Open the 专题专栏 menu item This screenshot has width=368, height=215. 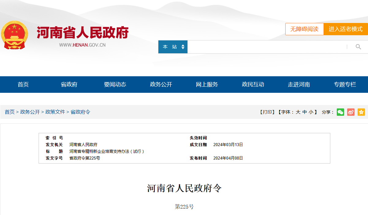point(345,85)
